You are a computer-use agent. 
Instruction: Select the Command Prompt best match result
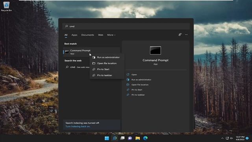coord(92,52)
